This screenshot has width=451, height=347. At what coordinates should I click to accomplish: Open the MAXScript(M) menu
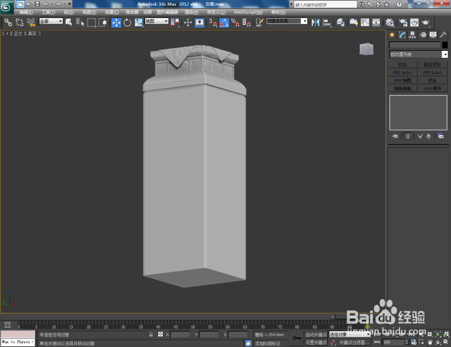pyautogui.click(x=248, y=12)
